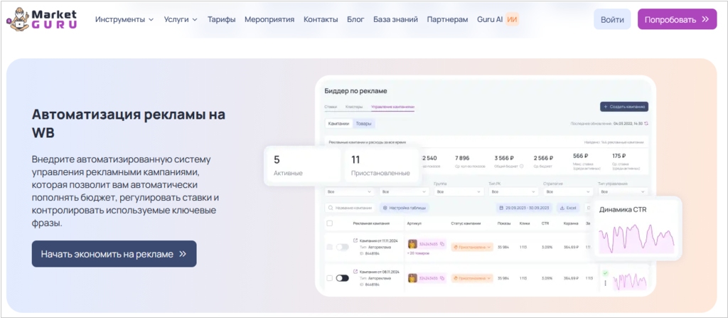Image resolution: width=728 pixels, height=318 pixels.
Task: Click the calendar icon in date range
Action: click(x=500, y=208)
